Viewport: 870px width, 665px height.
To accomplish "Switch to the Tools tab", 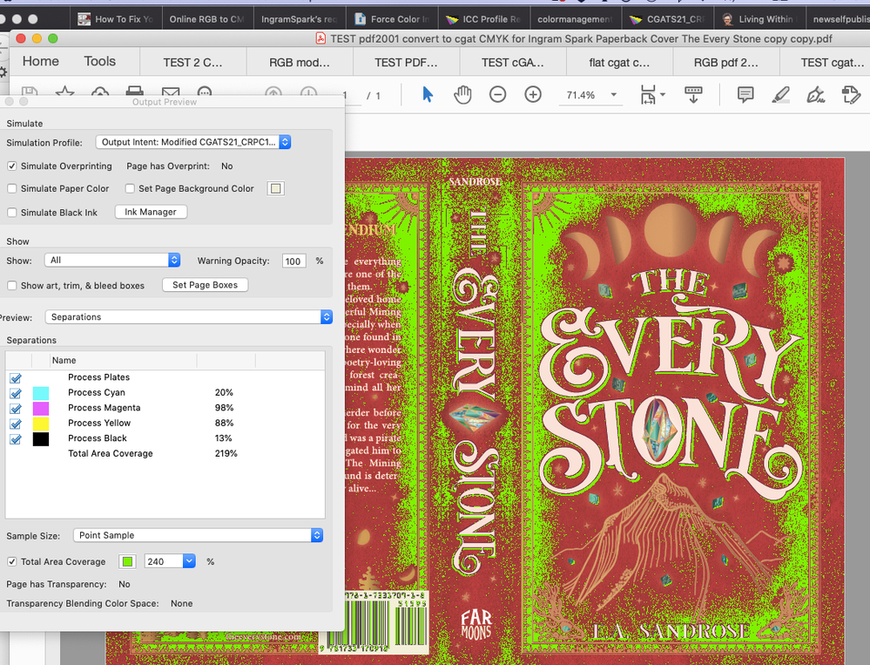I will click(x=100, y=61).
